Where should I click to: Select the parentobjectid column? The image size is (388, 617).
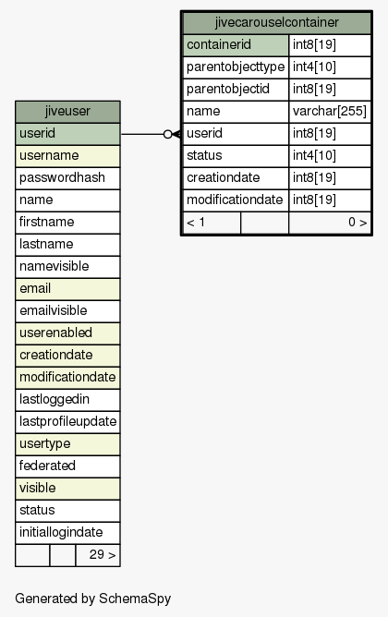(236, 90)
